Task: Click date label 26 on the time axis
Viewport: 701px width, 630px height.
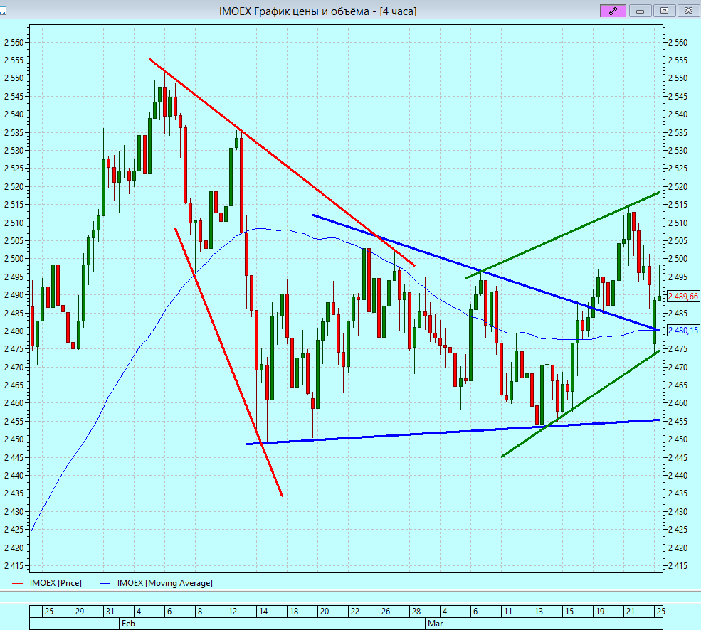Action: point(386,612)
